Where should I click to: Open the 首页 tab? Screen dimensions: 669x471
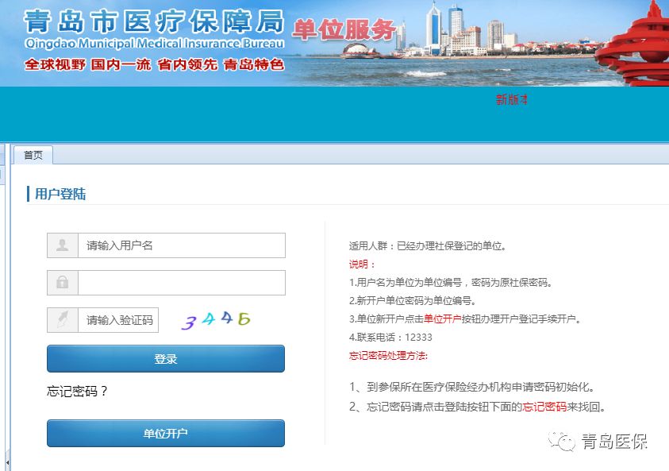pyautogui.click(x=33, y=155)
